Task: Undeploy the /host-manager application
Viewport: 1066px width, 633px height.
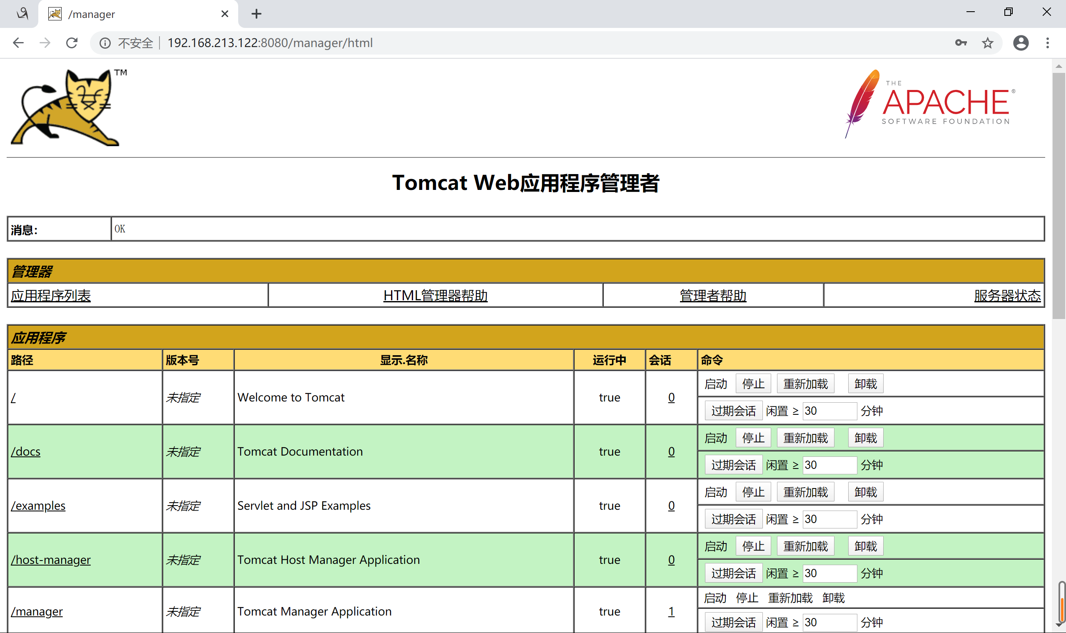Action: pos(866,546)
